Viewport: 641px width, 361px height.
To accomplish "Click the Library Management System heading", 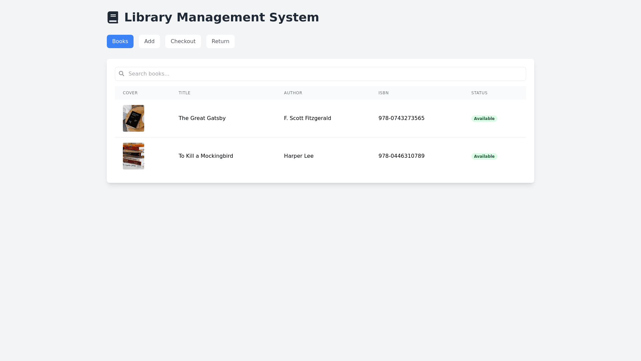I will point(221,17).
